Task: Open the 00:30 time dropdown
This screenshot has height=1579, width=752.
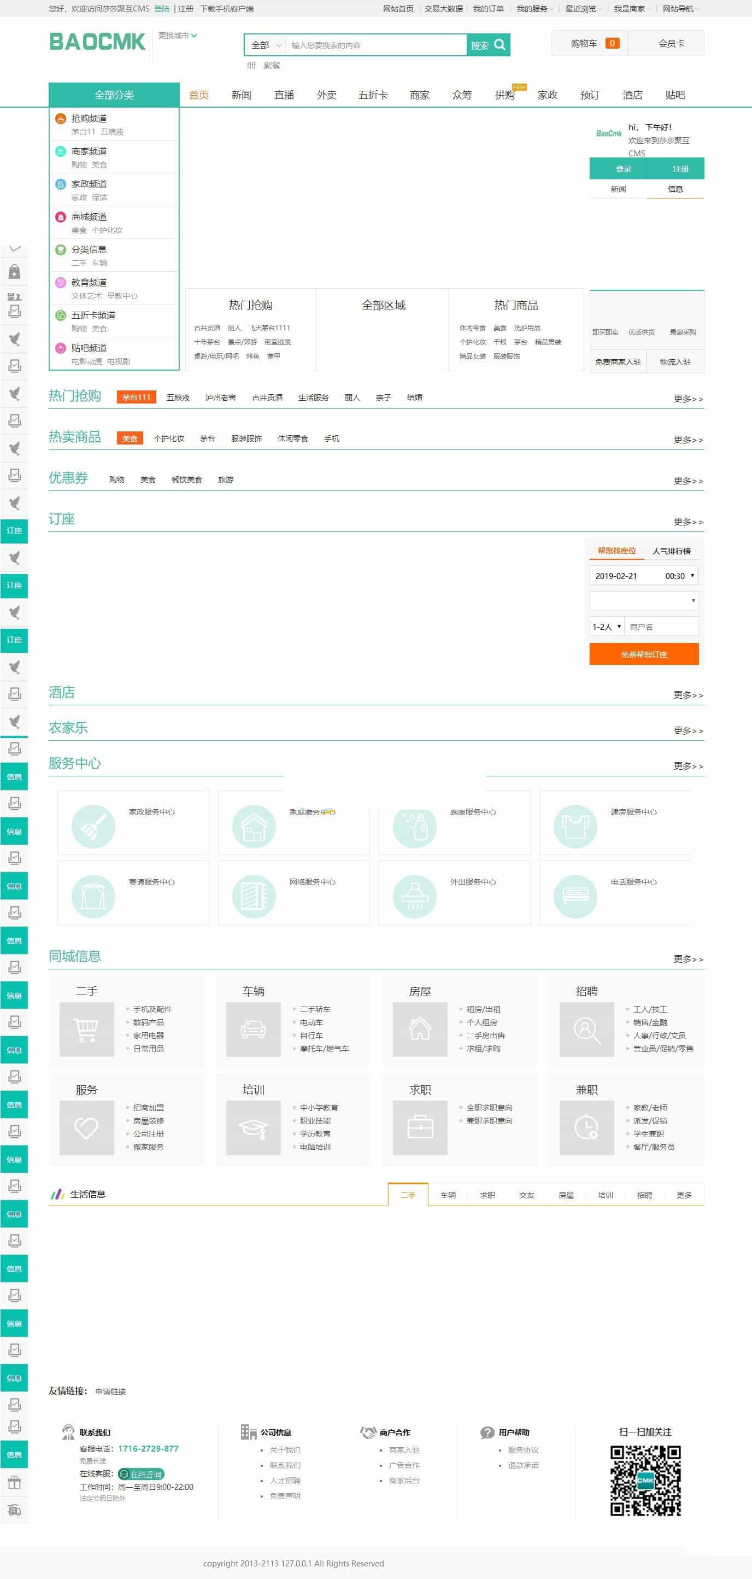Action: (680, 576)
